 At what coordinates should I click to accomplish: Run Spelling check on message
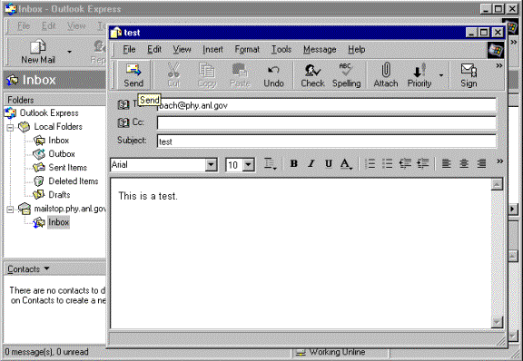coord(346,75)
